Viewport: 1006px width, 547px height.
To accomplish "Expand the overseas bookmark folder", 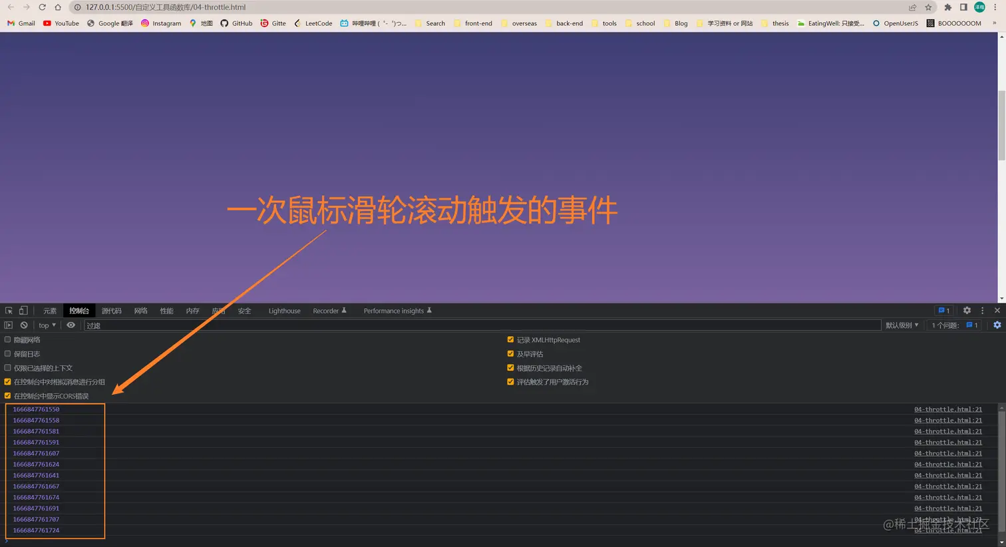I will 518,23.
